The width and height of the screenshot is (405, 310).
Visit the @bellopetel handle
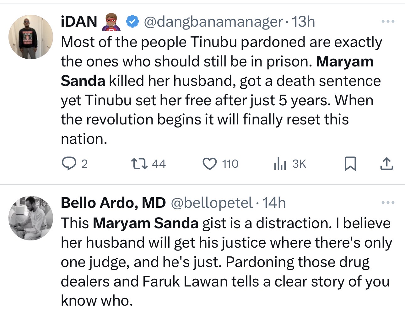[212, 203]
